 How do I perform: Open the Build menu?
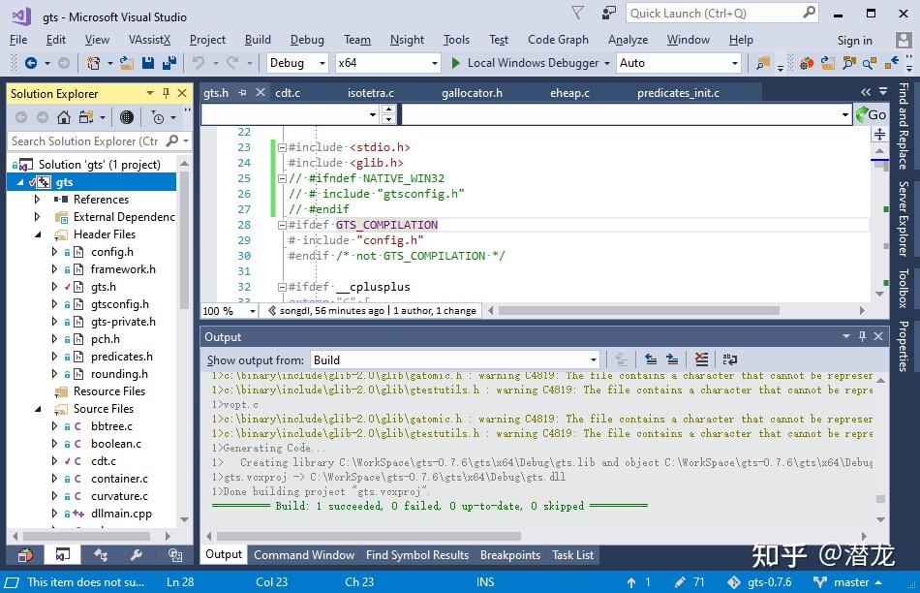(x=258, y=40)
